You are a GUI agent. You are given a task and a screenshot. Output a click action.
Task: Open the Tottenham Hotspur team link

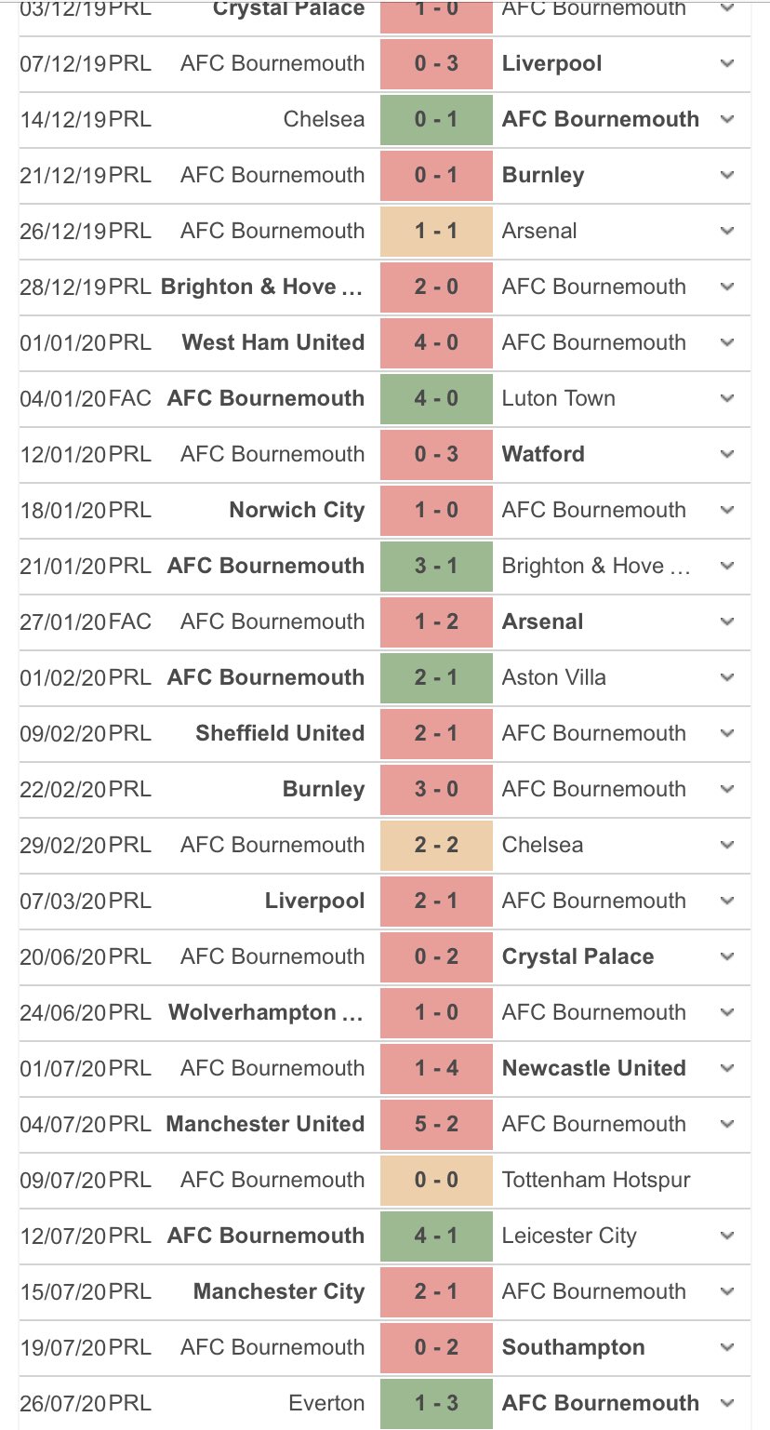[x=596, y=1180]
